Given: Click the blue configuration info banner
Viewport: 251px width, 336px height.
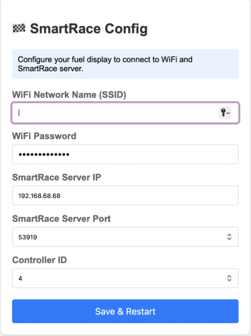Looking at the screenshot, I should coord(125,64).
